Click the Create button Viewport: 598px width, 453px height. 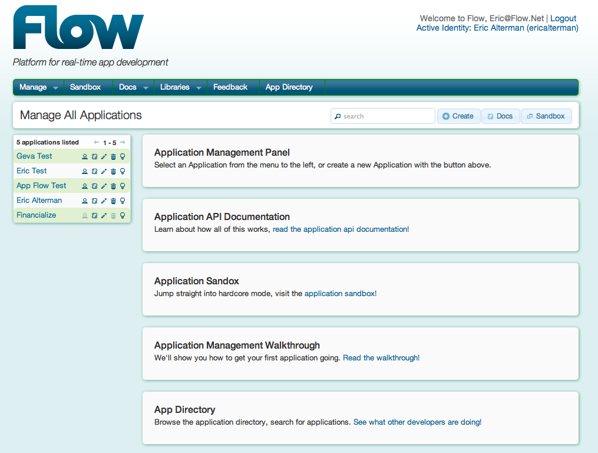pyautogui.click(x=458, y=116)
